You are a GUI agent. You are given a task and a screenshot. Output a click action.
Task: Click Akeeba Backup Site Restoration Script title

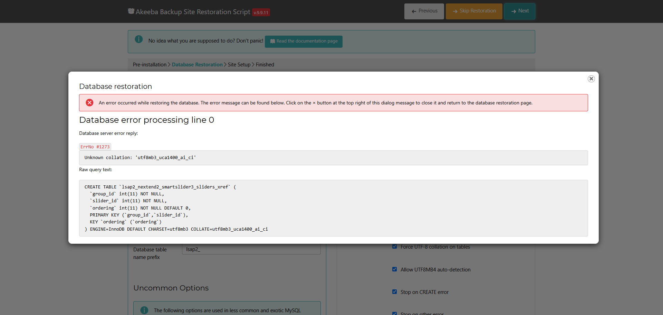tap(193, 12)
